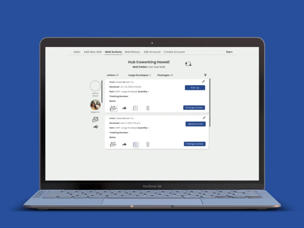Click the Packages: 10 count
Viewport: 304px width, 228px height.
tap(165, 75)
